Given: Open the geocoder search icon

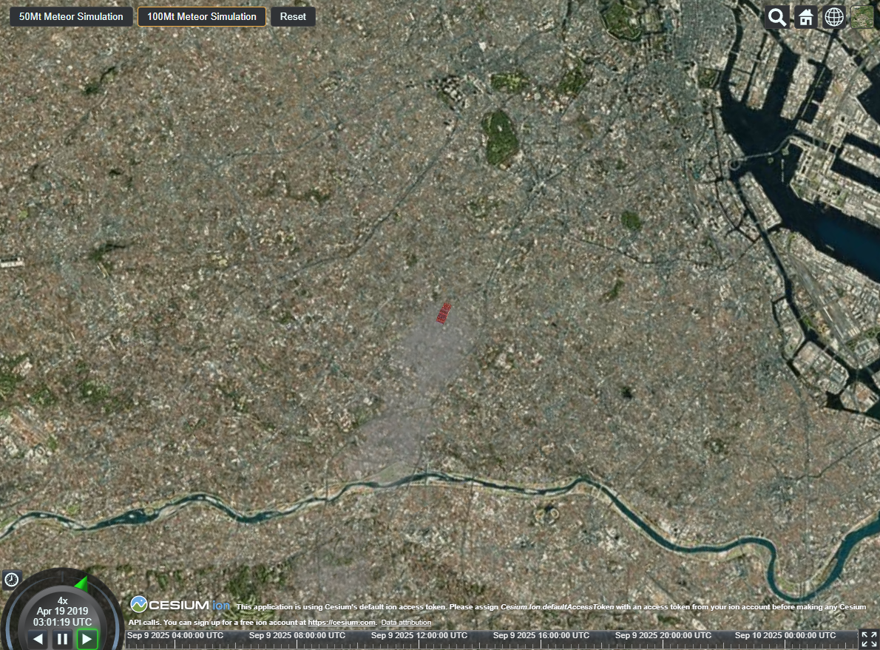Looking at the screenshot, I should 776,18.
